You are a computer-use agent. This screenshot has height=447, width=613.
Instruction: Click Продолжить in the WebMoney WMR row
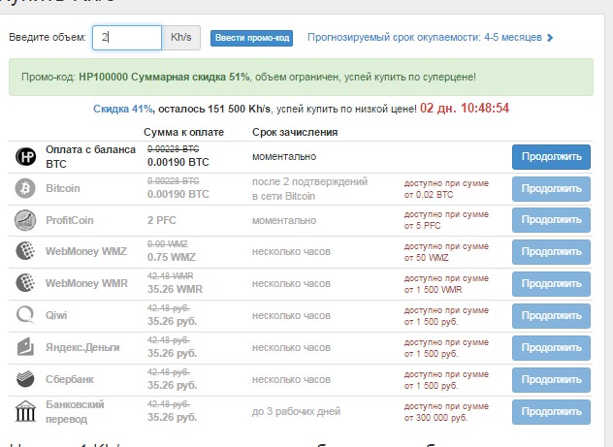551,284
